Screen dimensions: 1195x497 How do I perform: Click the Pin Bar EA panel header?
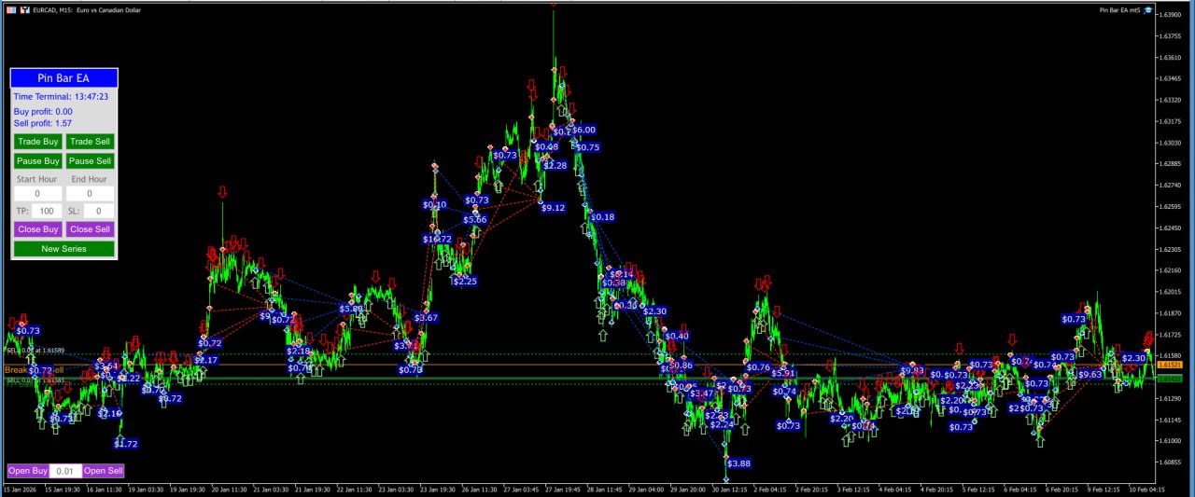pyautogui.click(x=64, y=78)
